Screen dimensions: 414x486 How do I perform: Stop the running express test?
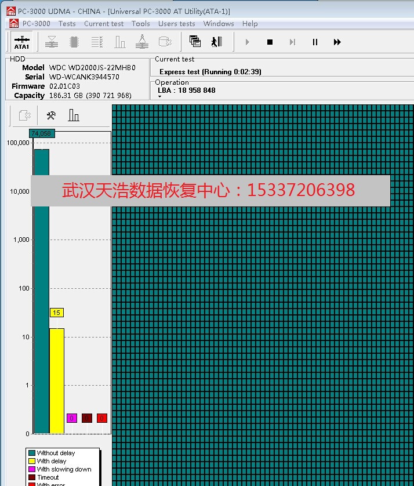(270, 42)
